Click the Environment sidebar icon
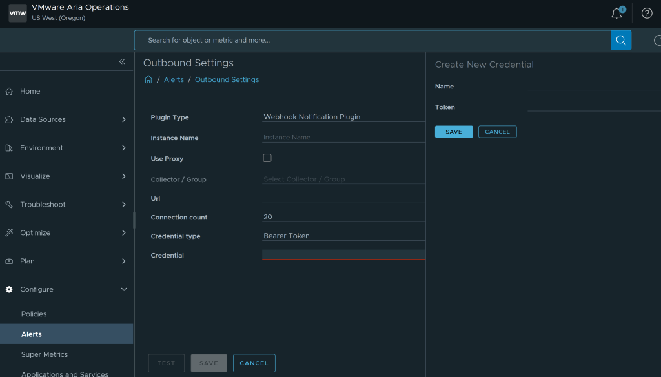This screenshot has height=377, width=661. (9, 148)
